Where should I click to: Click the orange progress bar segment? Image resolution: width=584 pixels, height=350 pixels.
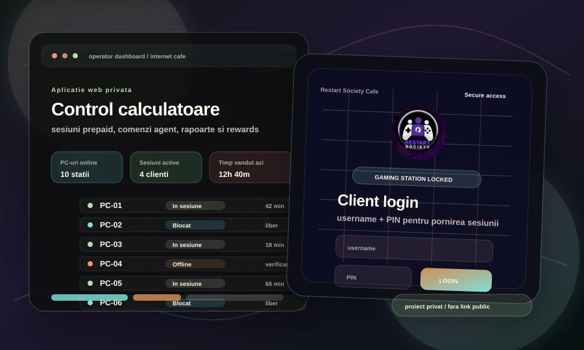[x=157, y=297]
